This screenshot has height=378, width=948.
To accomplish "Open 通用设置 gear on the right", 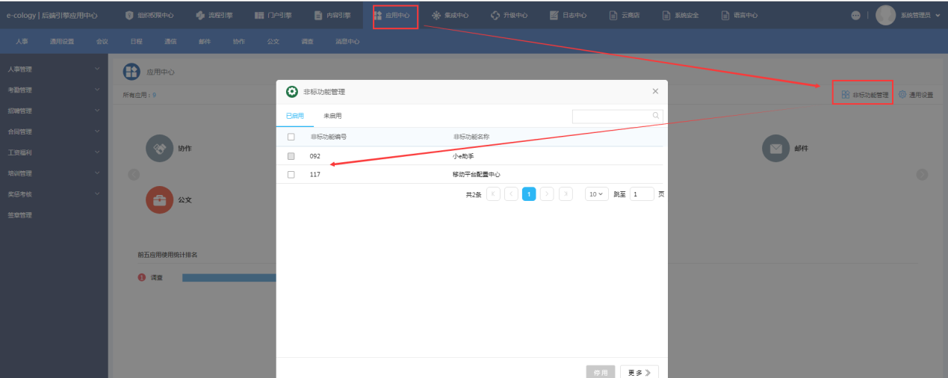I will click(x=915, y=95).
